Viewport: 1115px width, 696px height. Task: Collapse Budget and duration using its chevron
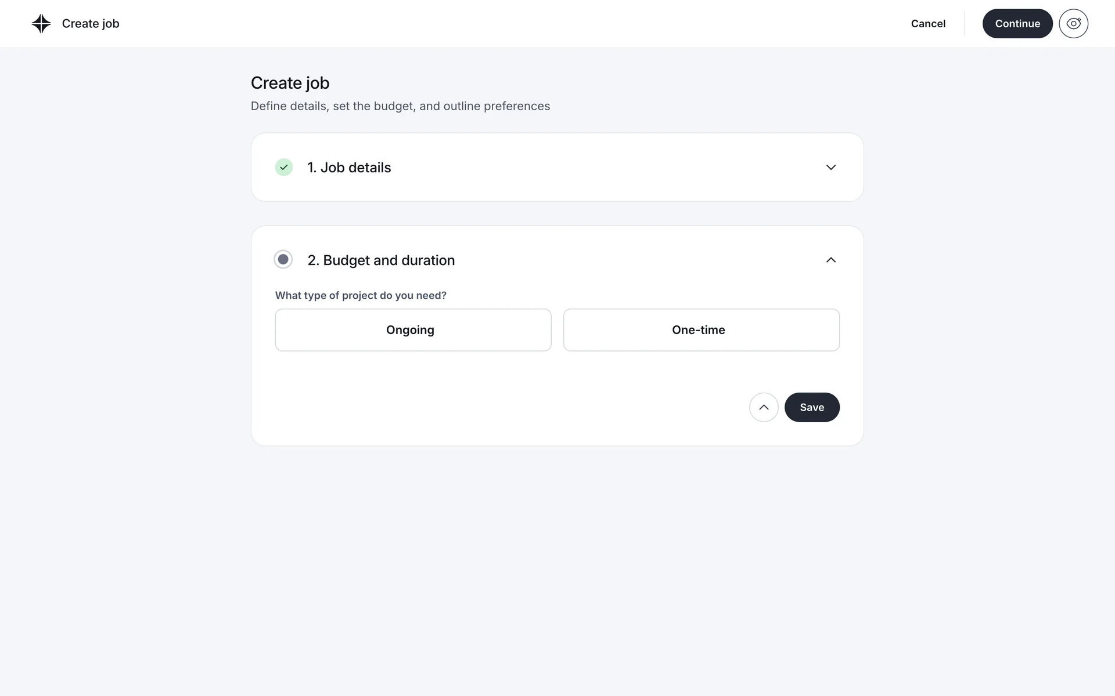click(x=830, y=260)
